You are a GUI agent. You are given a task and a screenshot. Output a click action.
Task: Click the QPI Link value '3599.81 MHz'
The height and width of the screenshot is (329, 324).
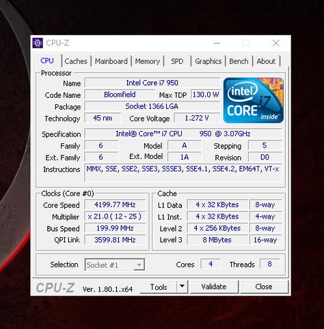coord(115,240)
